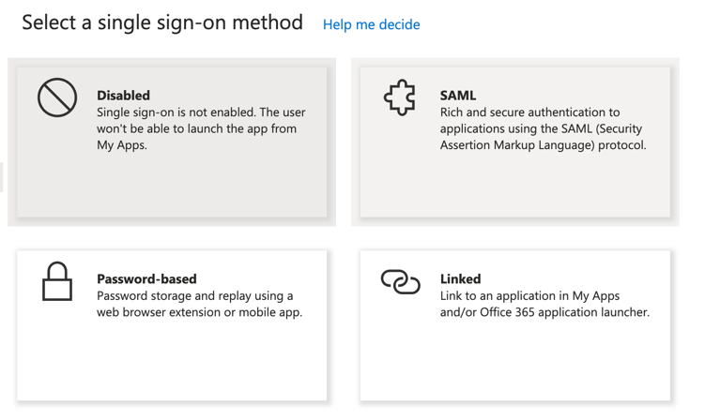Pick the Password-based title
Screen dimensions: 705x420
point(146,278)
